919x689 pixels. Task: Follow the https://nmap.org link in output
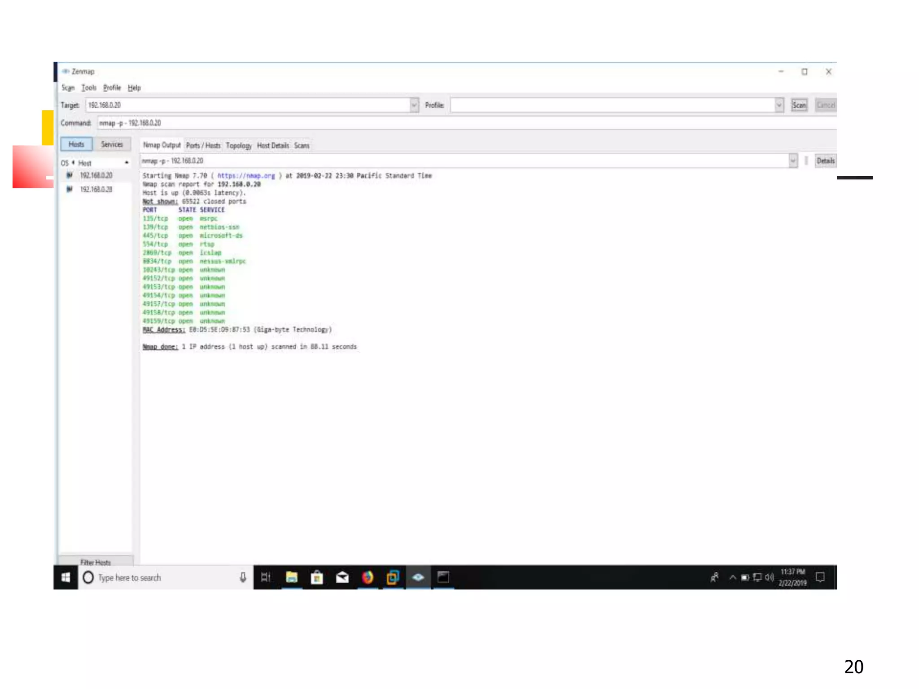click(246, 176)
